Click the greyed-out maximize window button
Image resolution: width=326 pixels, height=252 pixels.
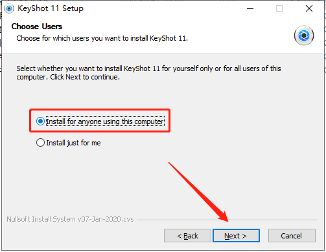tap(279, 8)
